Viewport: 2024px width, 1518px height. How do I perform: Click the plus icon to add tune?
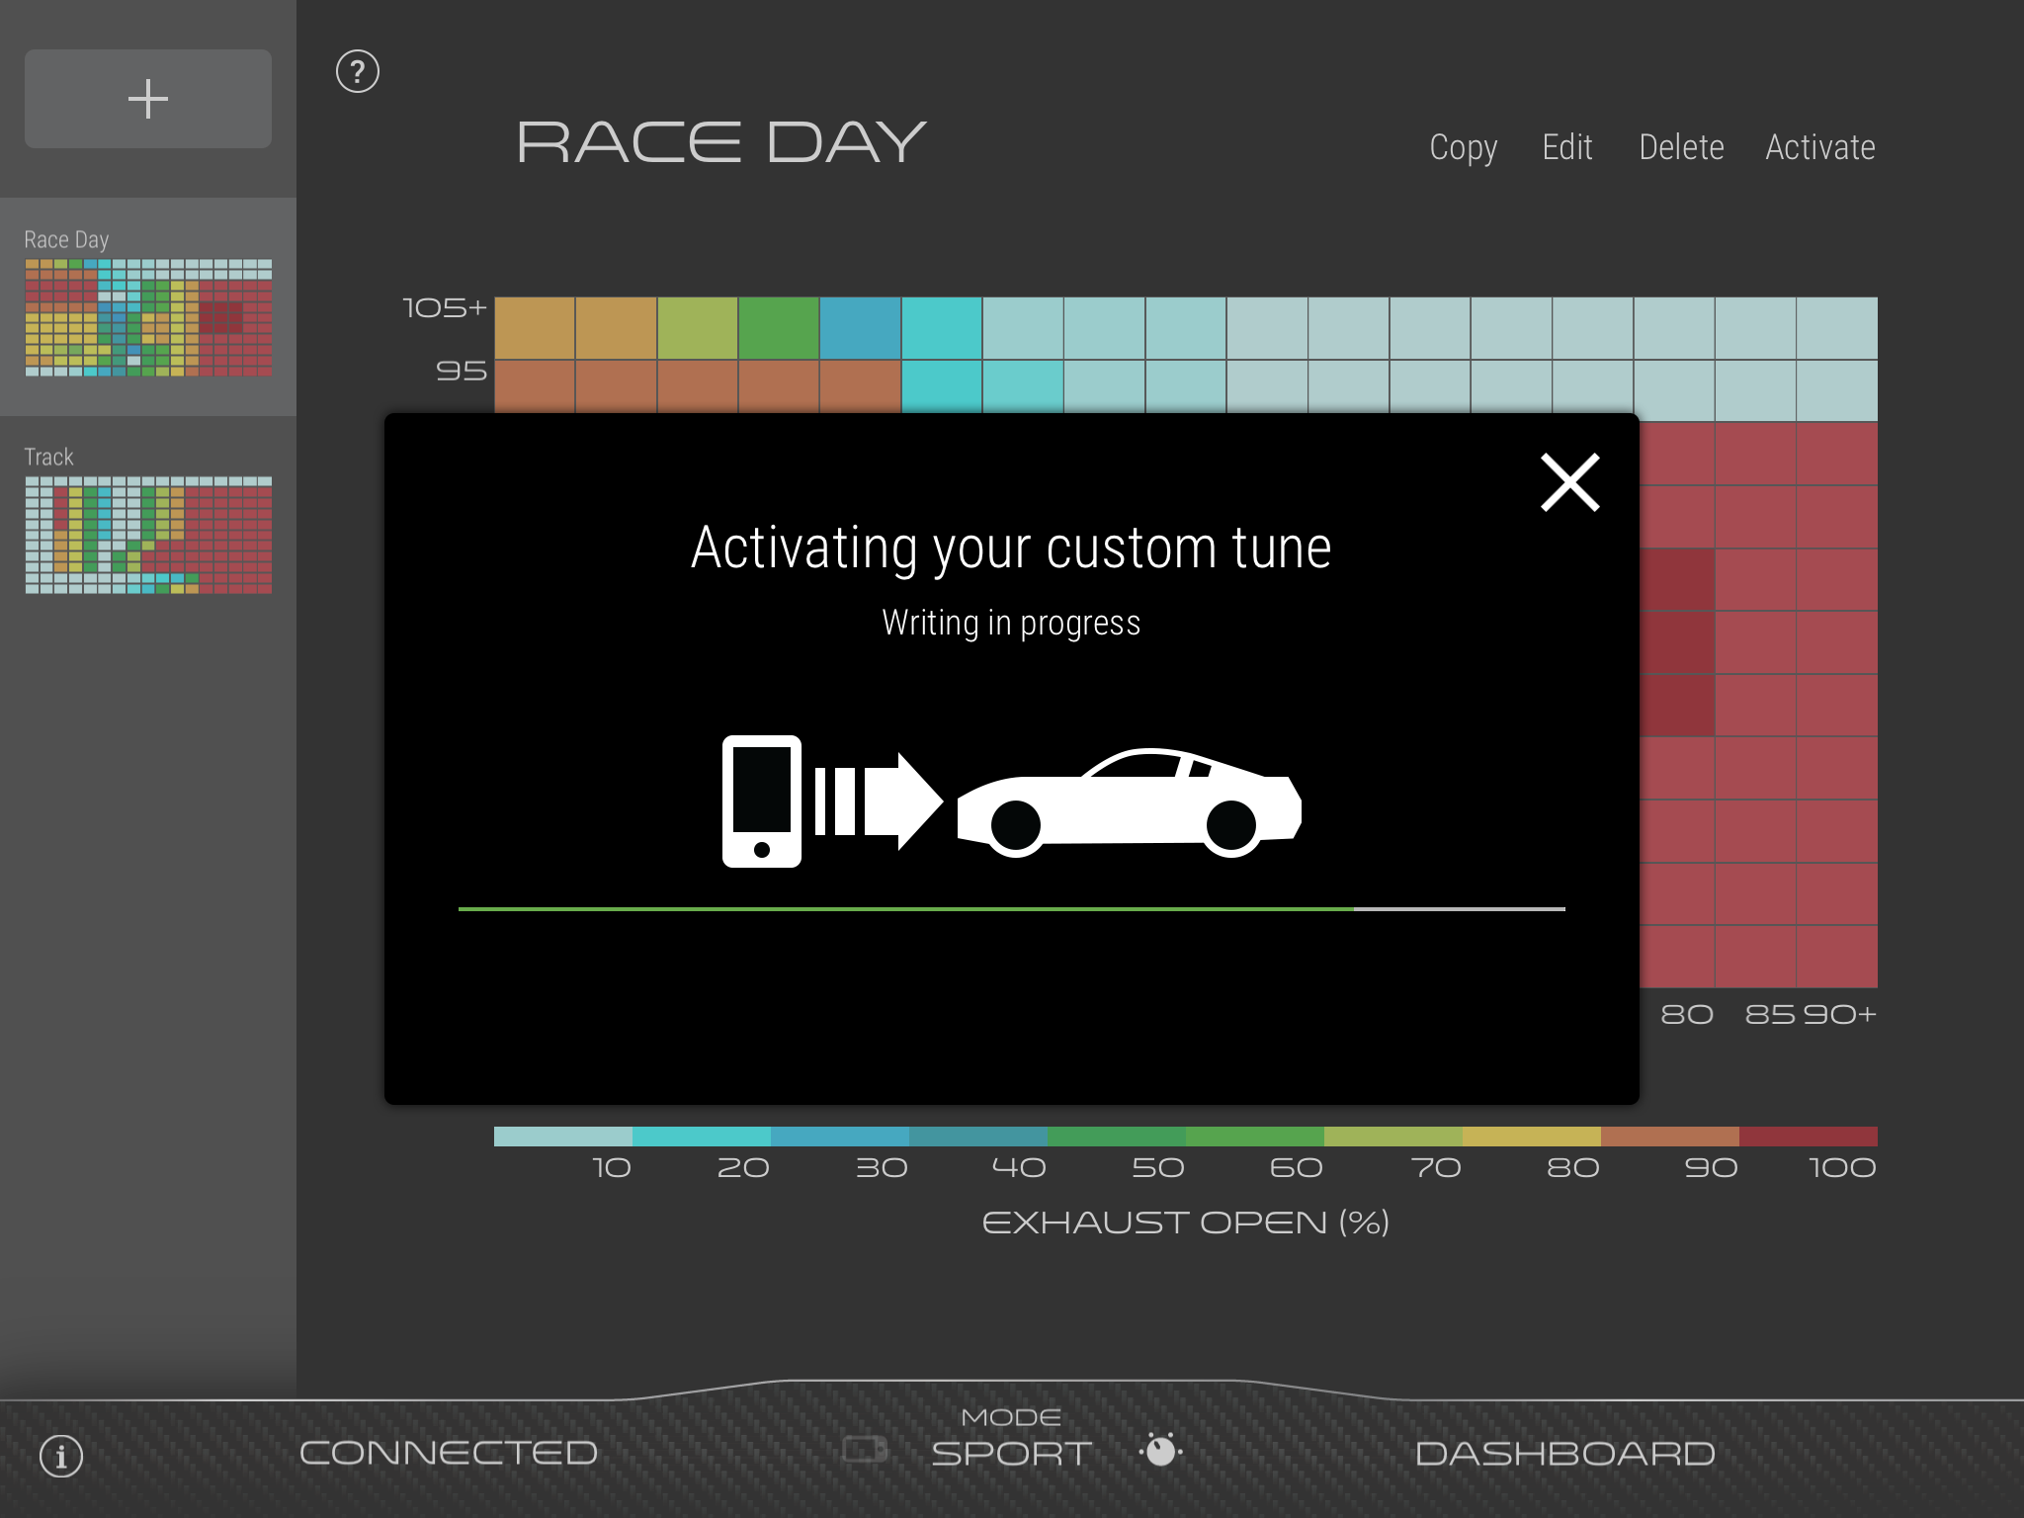point(148,99)
